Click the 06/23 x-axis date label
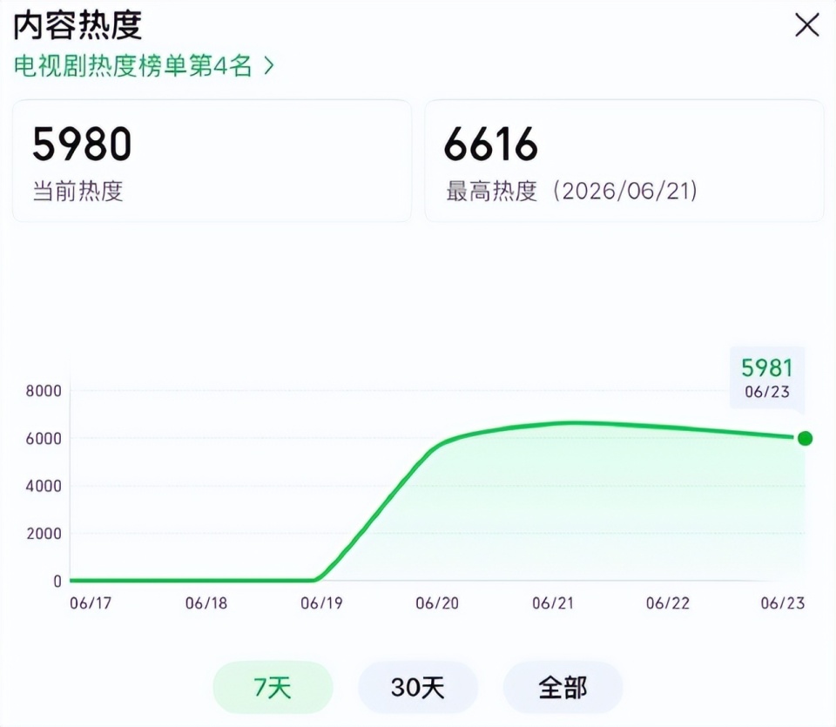 (783, 602)
